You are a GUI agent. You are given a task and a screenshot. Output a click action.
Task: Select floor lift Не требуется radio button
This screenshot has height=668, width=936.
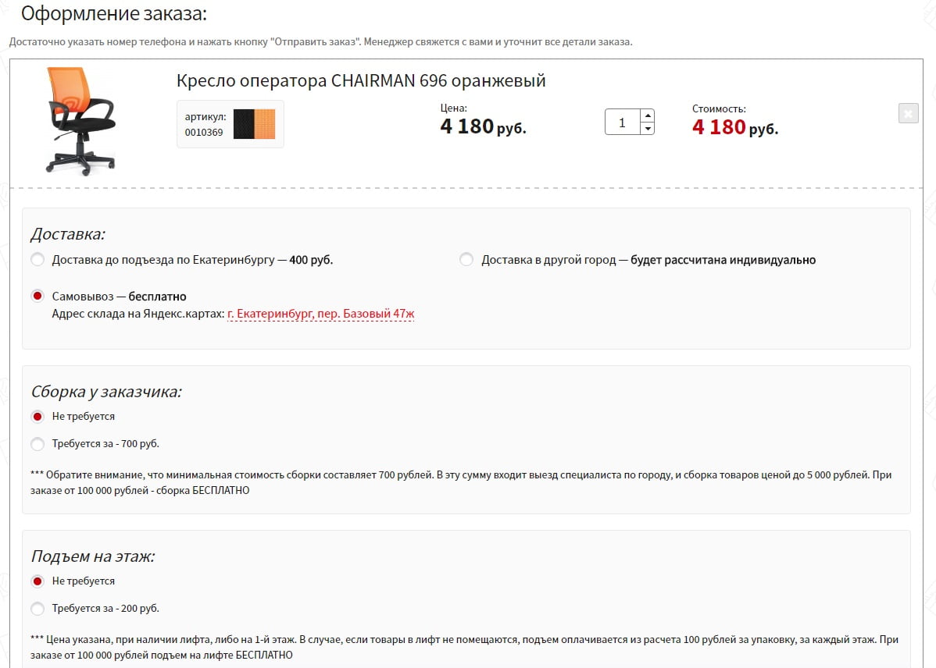pos(38,581)
